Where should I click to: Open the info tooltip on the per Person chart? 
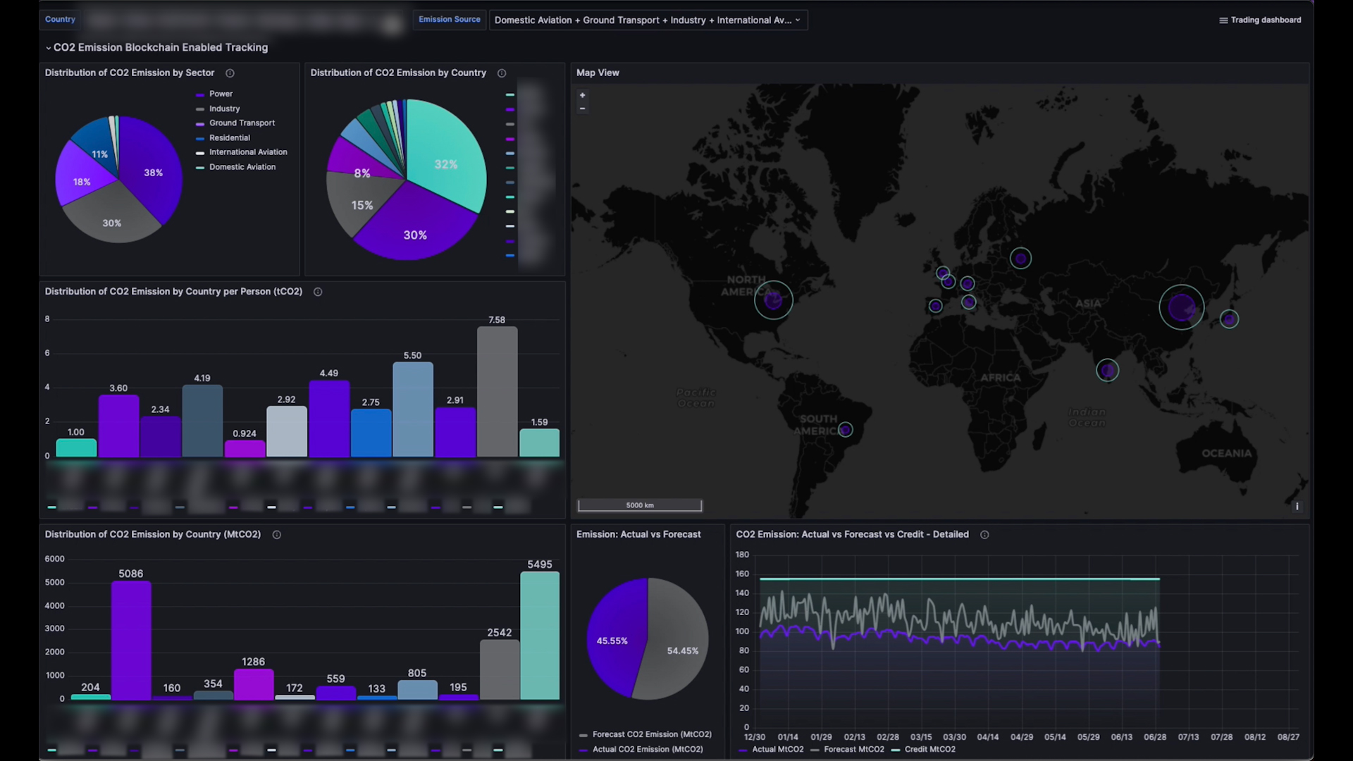317,292
